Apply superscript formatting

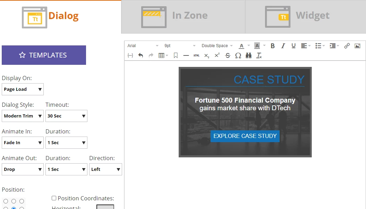217,55
